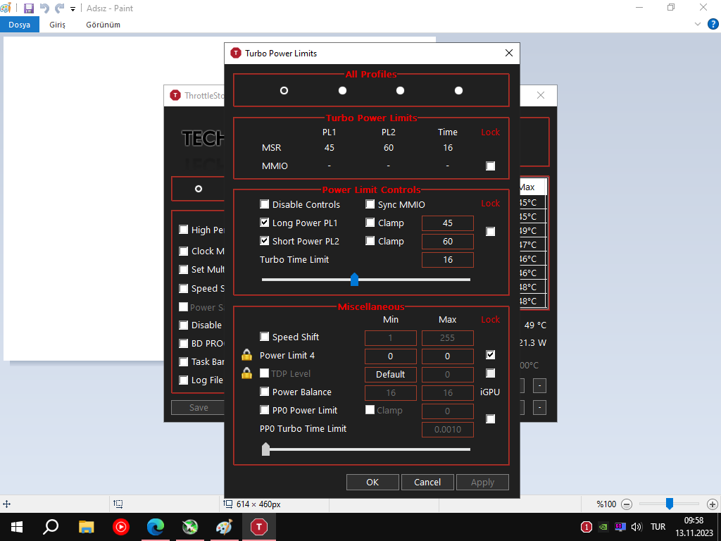Toggle the Disable checkbox in ThrottleStop window
Screen dimensions: 721x541
184,325
